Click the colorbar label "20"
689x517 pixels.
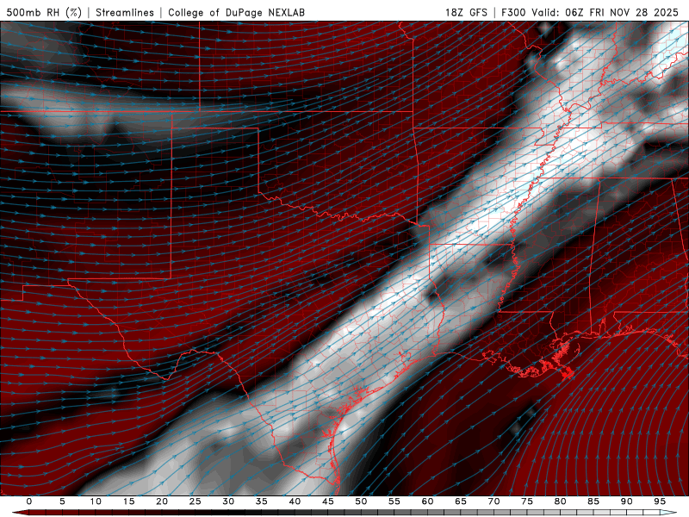[x=162, y=501]
